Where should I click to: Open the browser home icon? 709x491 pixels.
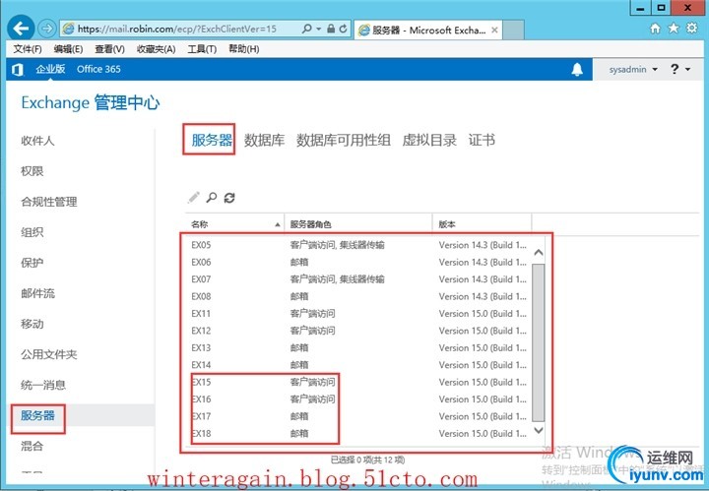655,29
